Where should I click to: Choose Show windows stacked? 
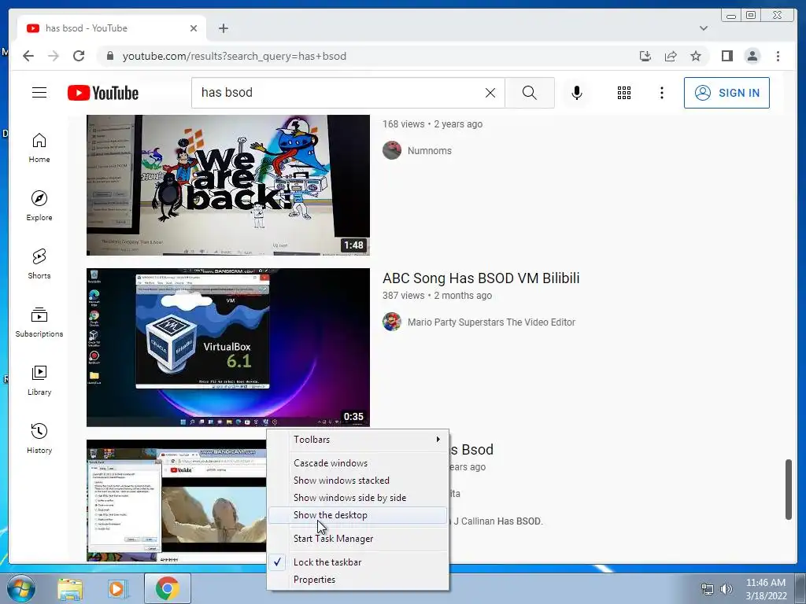tap(358, 481)
